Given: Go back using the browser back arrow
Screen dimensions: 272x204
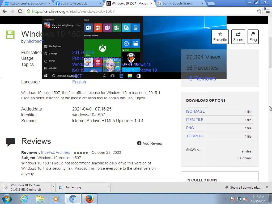Looking at the screenshot, I should (x=5, y=11).
